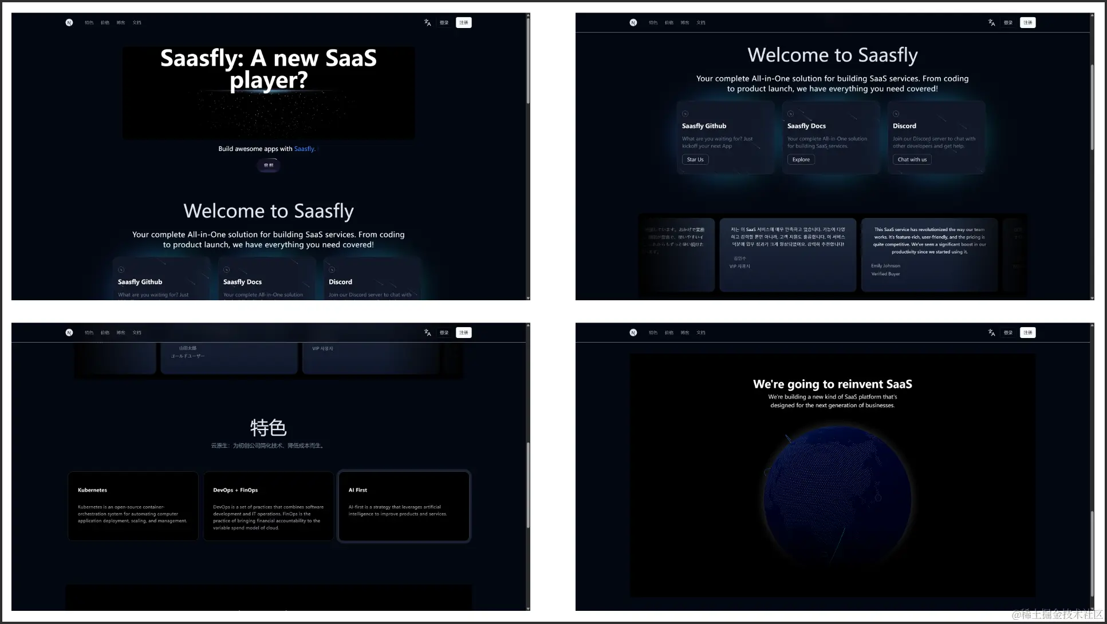1107x624 pixels.
Task: Click the small round icon on the Discord card under the 启航 button
Action: point(332,270)
